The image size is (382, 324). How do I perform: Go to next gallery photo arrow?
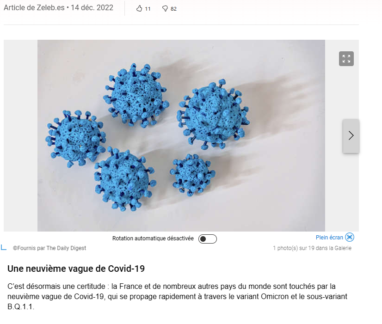pyautogui.click(x=351, y=136)
